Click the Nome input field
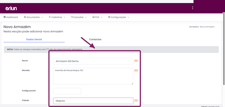This screenshot has height=107, width=225. [x=93, y=61]
